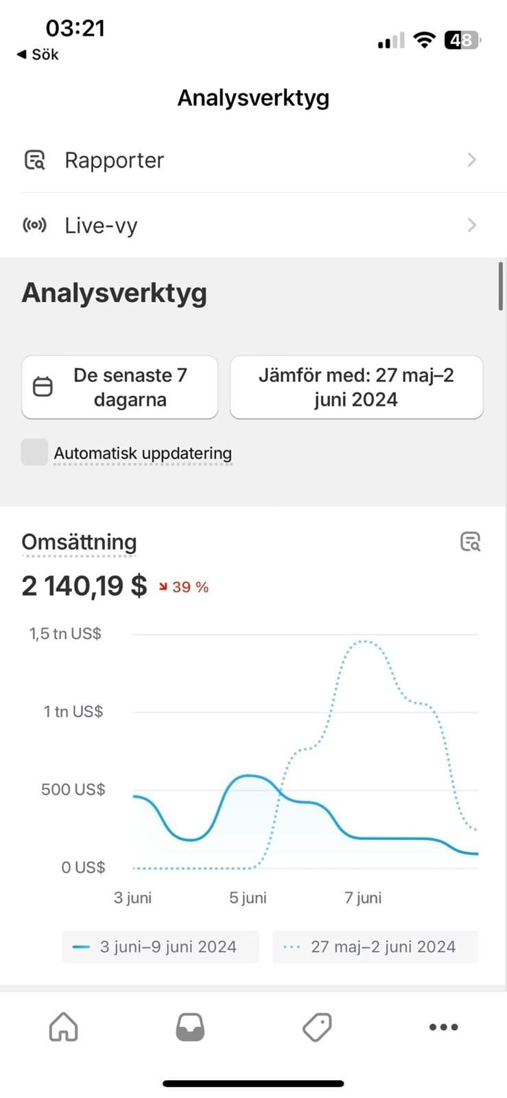Screen dimensions: 507x1098
Task: Open De senaste 7 dagarna date picker
Action: coord(120,387)
